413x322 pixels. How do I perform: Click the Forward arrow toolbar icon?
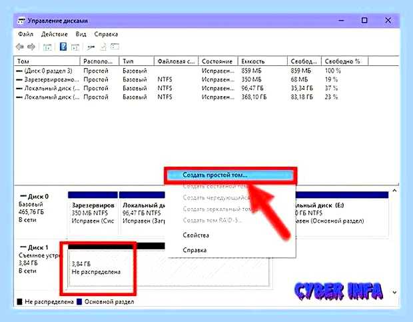(x=31, y=47)
